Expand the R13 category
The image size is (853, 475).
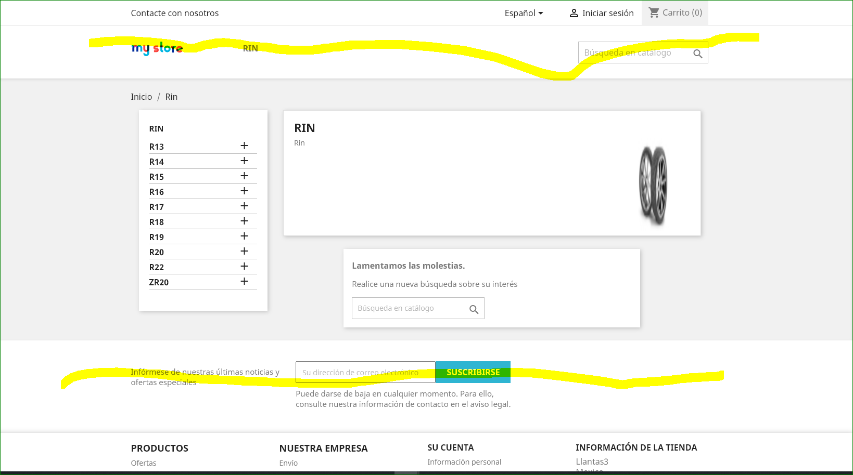[244, 146]
